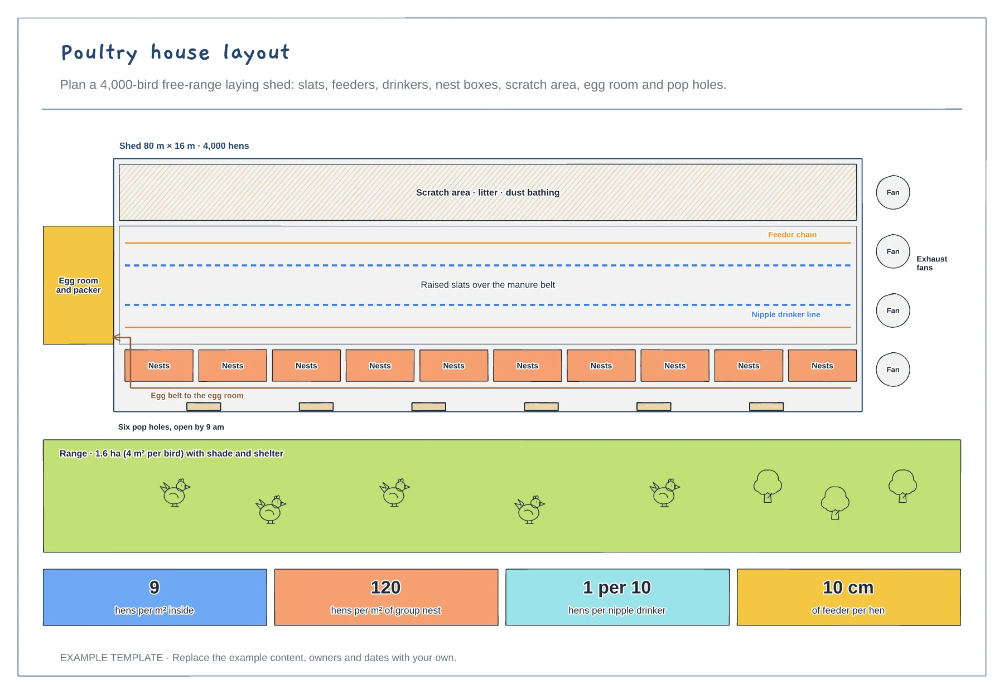Select the fourth chicken from the left
The height and width of the screenshot is (694, 1004).
[x=530, y=509]
